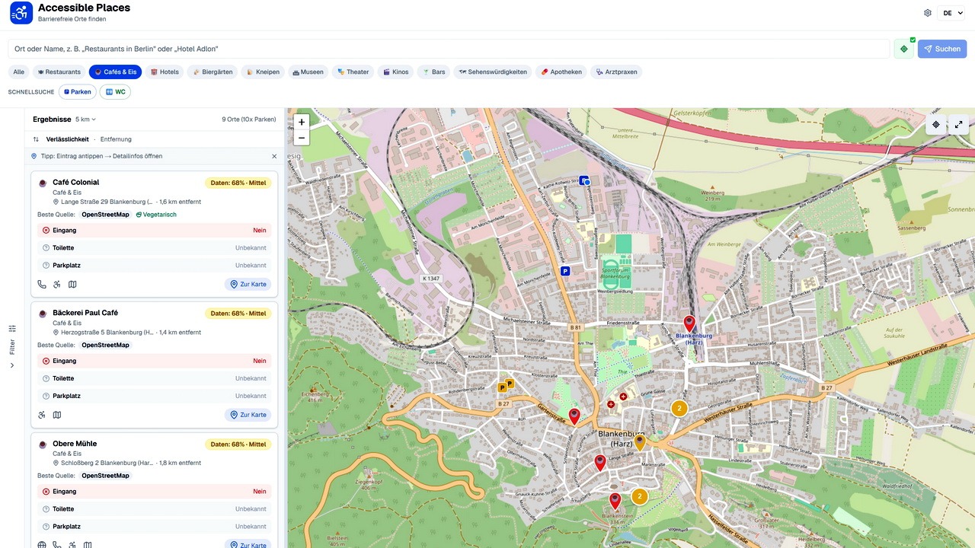Viewport: 975px width, 548px height.
Task: Click Bäckerei Paul Café map icon
Action: (57, 415)
